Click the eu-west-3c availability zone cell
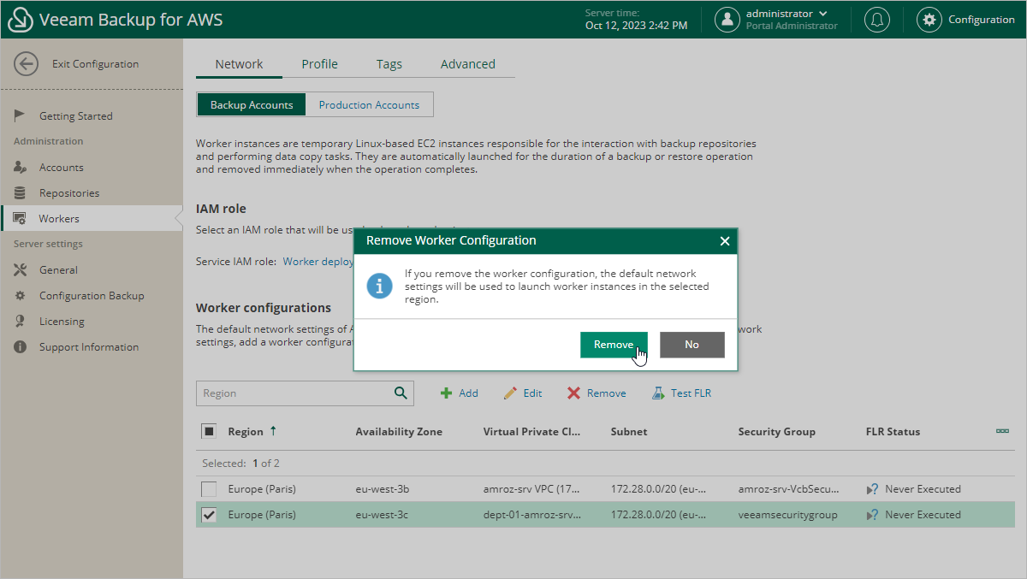Screen dimensions: 1027x579 [x=383, y=515]
